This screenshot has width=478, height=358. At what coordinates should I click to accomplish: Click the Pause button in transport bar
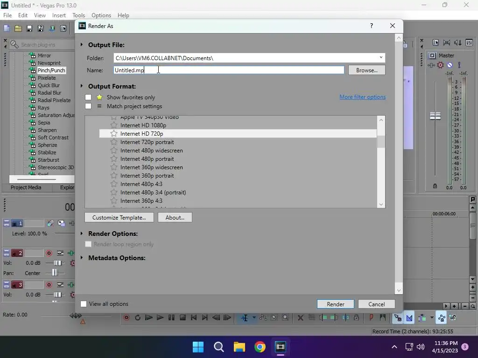(171, 317)
